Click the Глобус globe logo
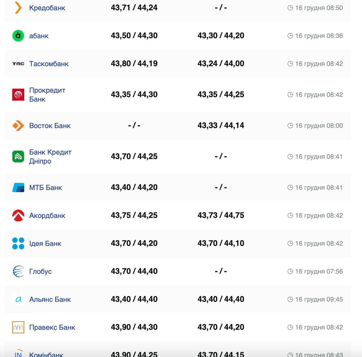 tap(18, 271)
